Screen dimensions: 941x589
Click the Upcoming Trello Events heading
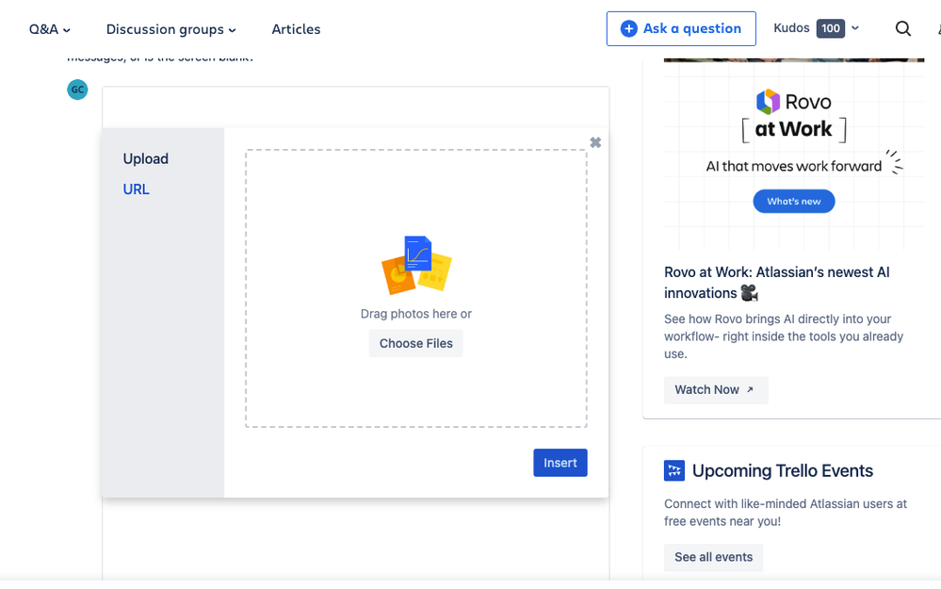tap(783, 470)
